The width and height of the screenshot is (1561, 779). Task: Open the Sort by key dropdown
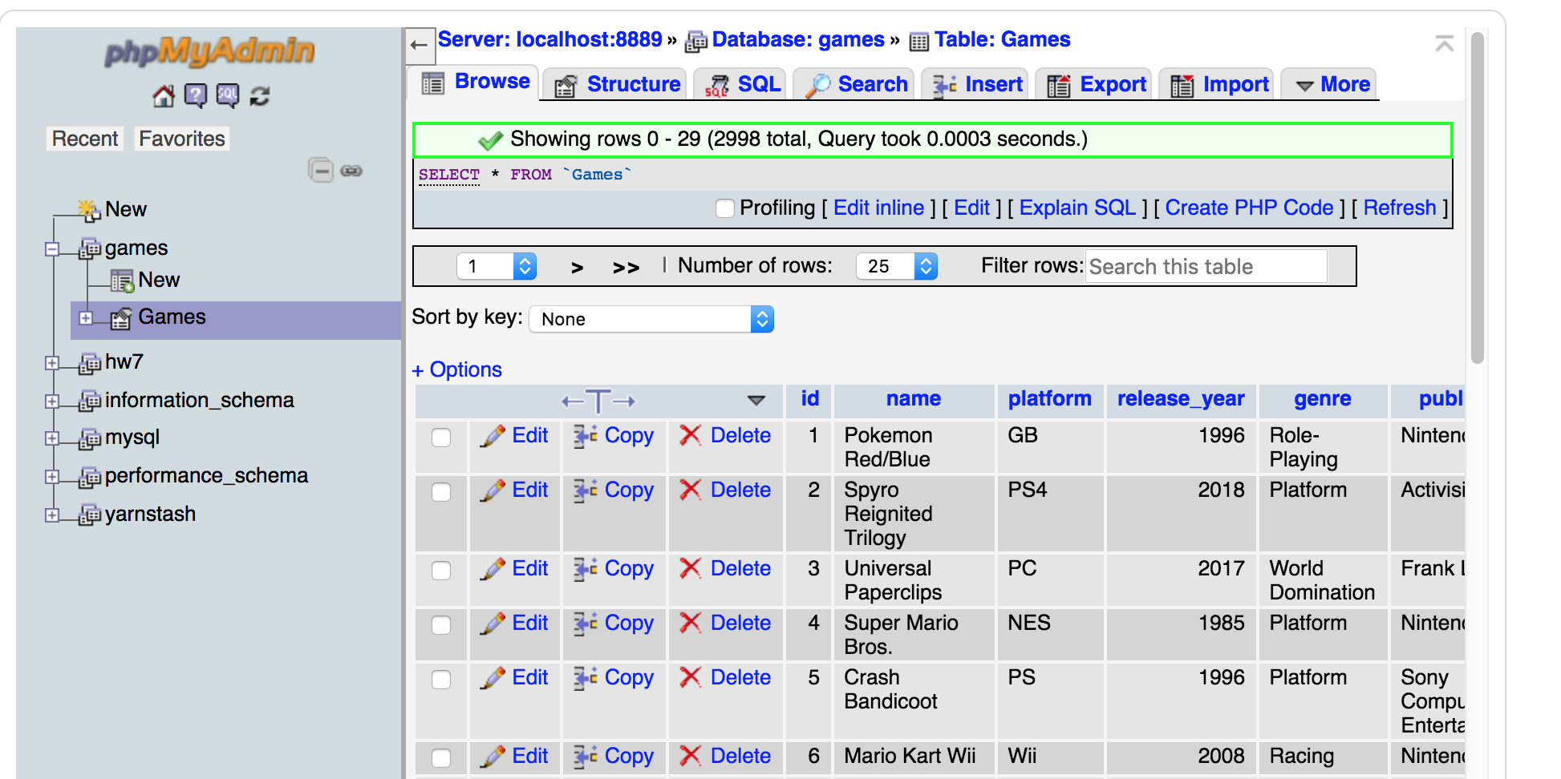coord(651,319)
